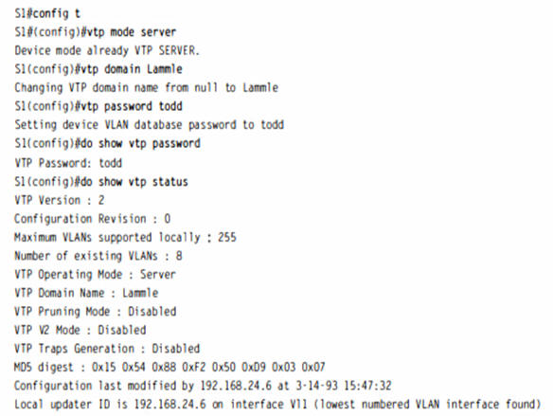The image size is (553, 416).
Task: Select the 'vtp mode server' command text
Action: click(x=132, y=32)
